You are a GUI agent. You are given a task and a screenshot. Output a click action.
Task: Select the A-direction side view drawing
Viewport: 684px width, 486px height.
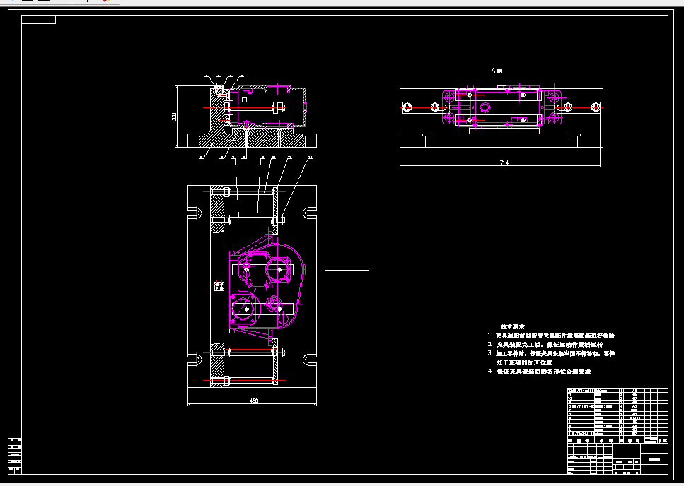pyautogui.click(x=502, y=118)
